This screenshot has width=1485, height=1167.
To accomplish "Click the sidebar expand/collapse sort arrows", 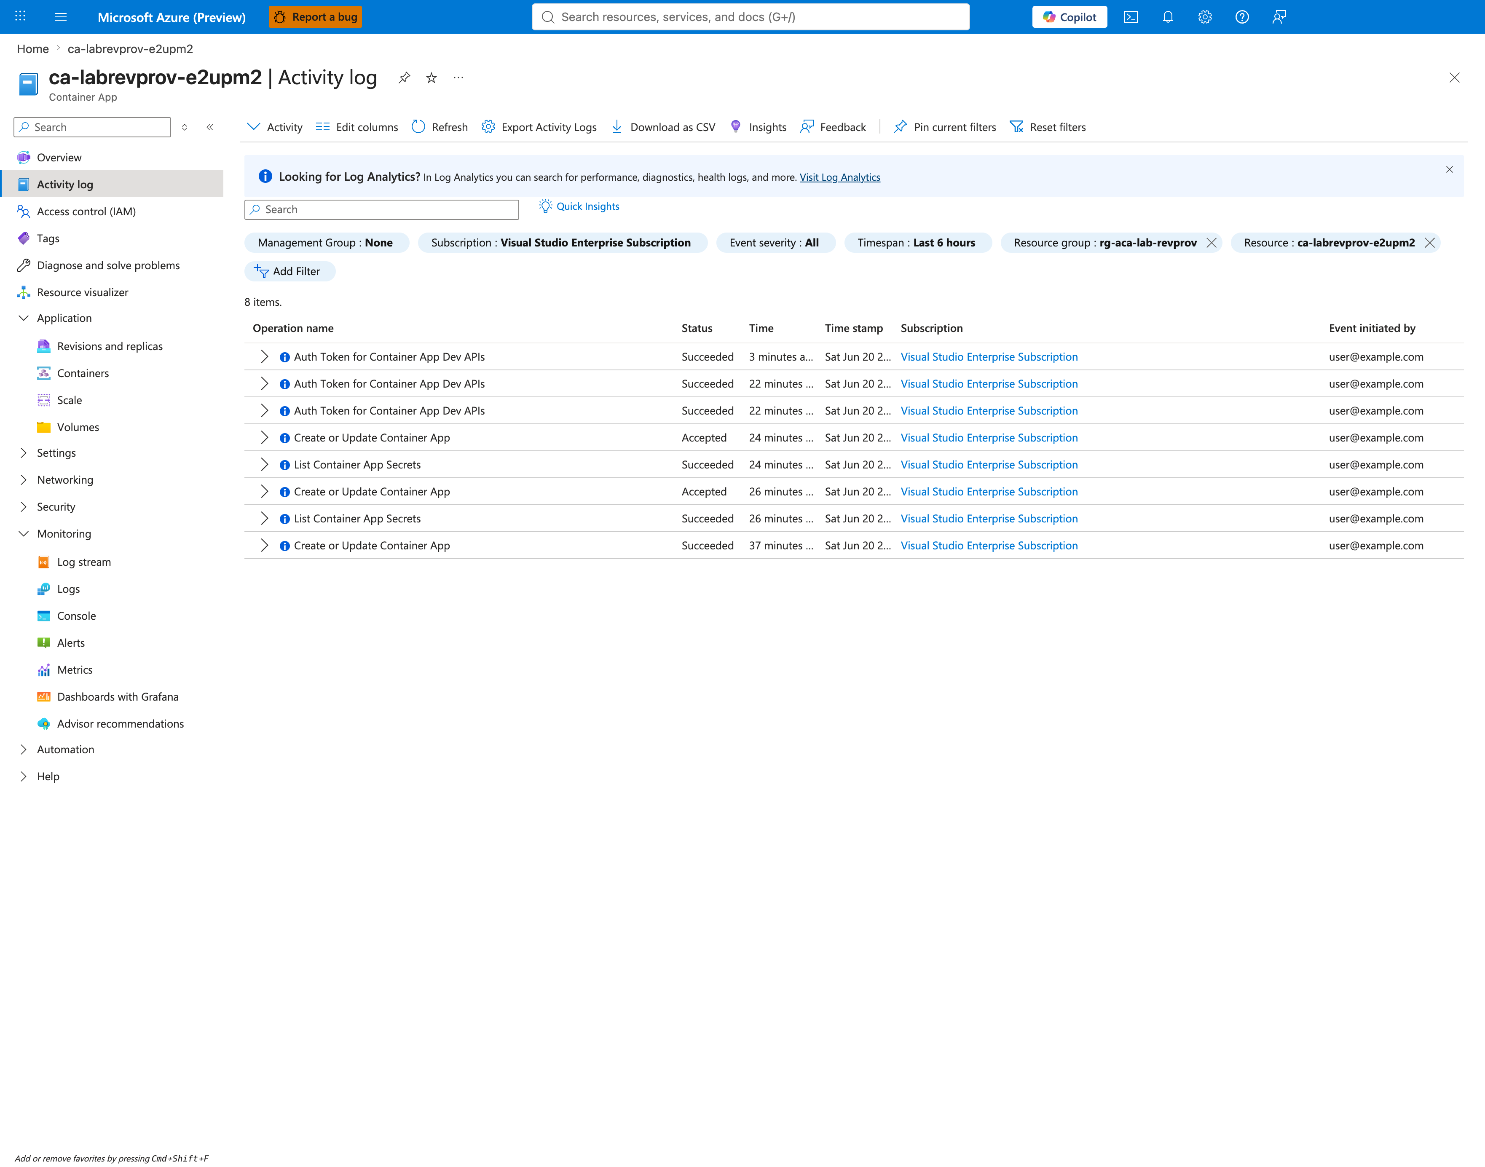I will 185,127.
